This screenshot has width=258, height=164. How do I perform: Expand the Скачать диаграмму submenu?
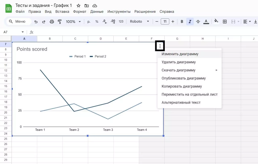click(x=189, y=70)
